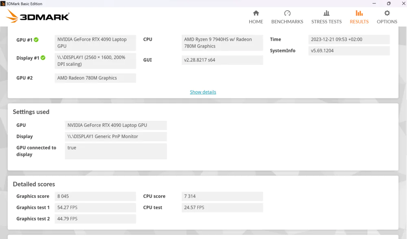Switch to the BENCHMARKS tab label
Image resolution: width=407 pixels, height=239 pixels.
click(x=287, y=22)
